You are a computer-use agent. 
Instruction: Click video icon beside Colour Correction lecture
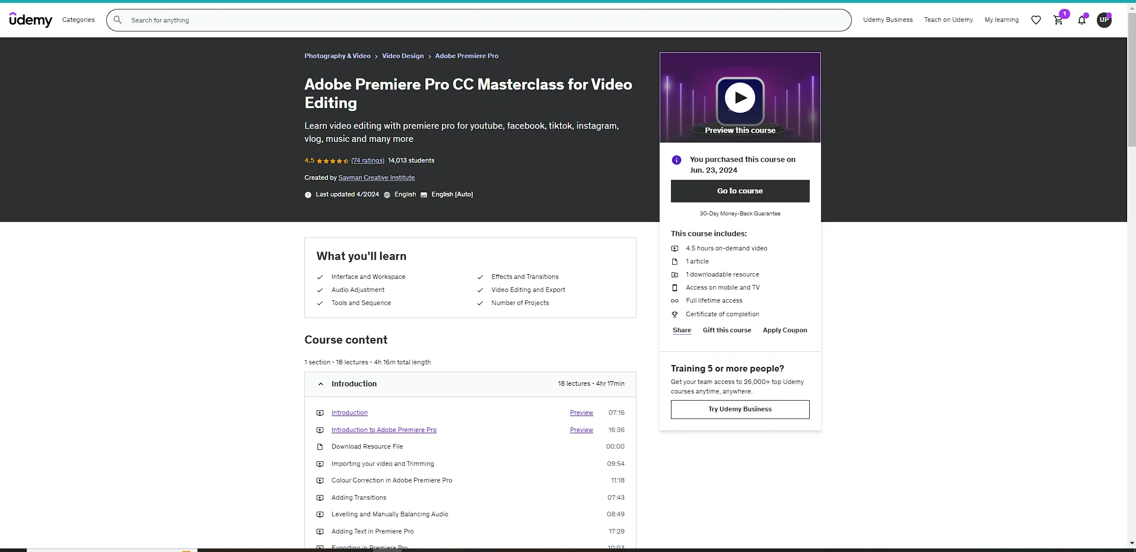click(320, 481)
